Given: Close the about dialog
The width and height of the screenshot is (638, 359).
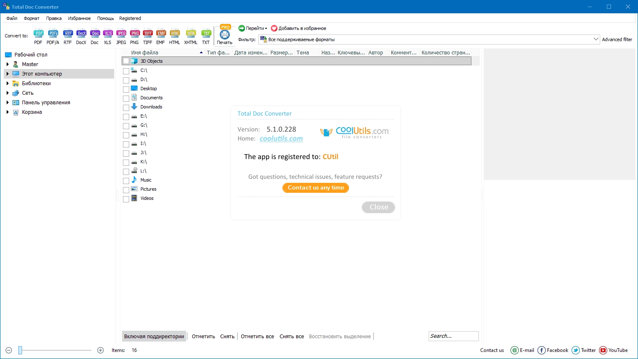Looking at the screenshot, I should click(x=378, y=207).
